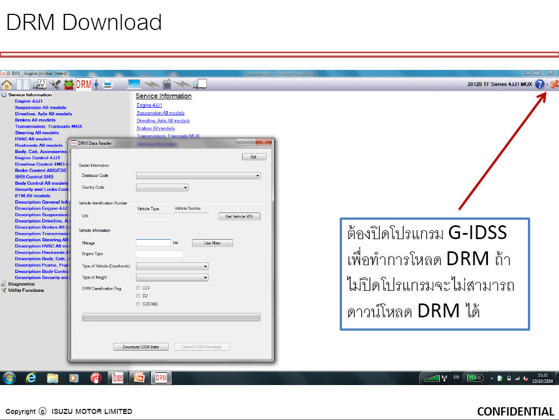
Task: Switch to the IDSS taskbar app
Action: coord(117,378)
